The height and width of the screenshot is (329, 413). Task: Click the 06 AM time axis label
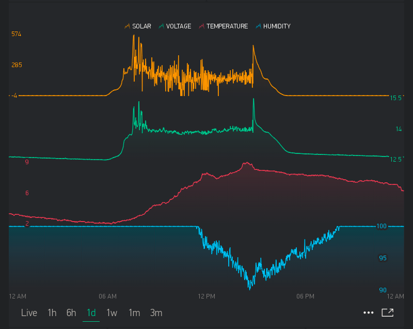[107, 296]
